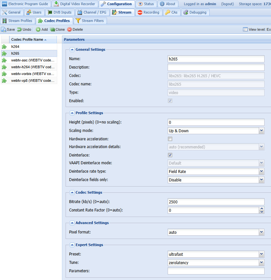271x280 pixels.
Task: Click the Save icon in toolbar
Action: click(x=4, y=29)
